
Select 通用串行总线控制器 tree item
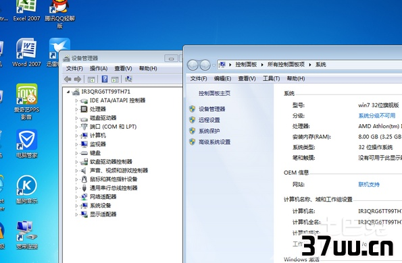pos(114,188)
